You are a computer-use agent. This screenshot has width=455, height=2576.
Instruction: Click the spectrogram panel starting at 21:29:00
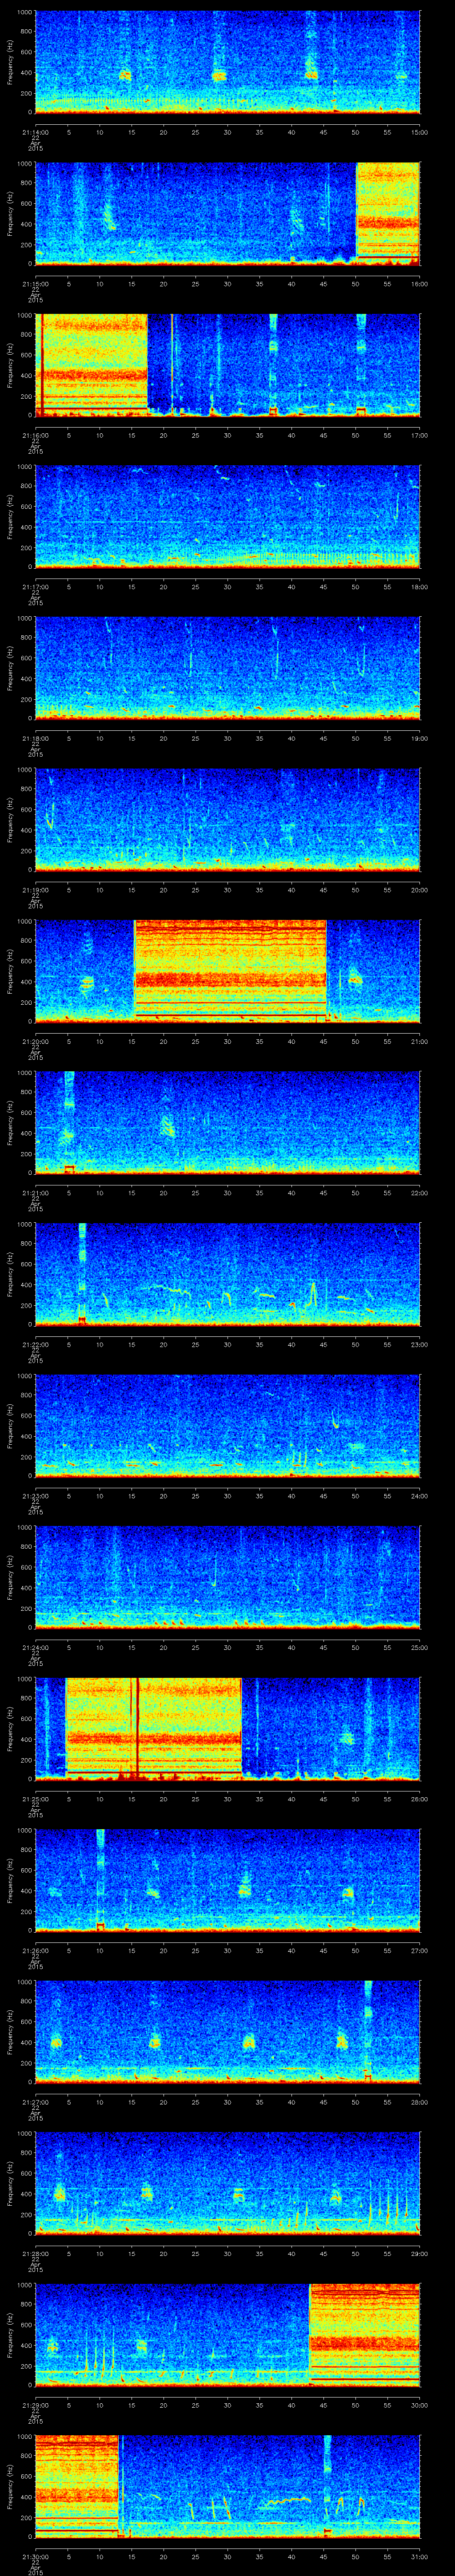pyautogui.click(x=228, y=2334)
